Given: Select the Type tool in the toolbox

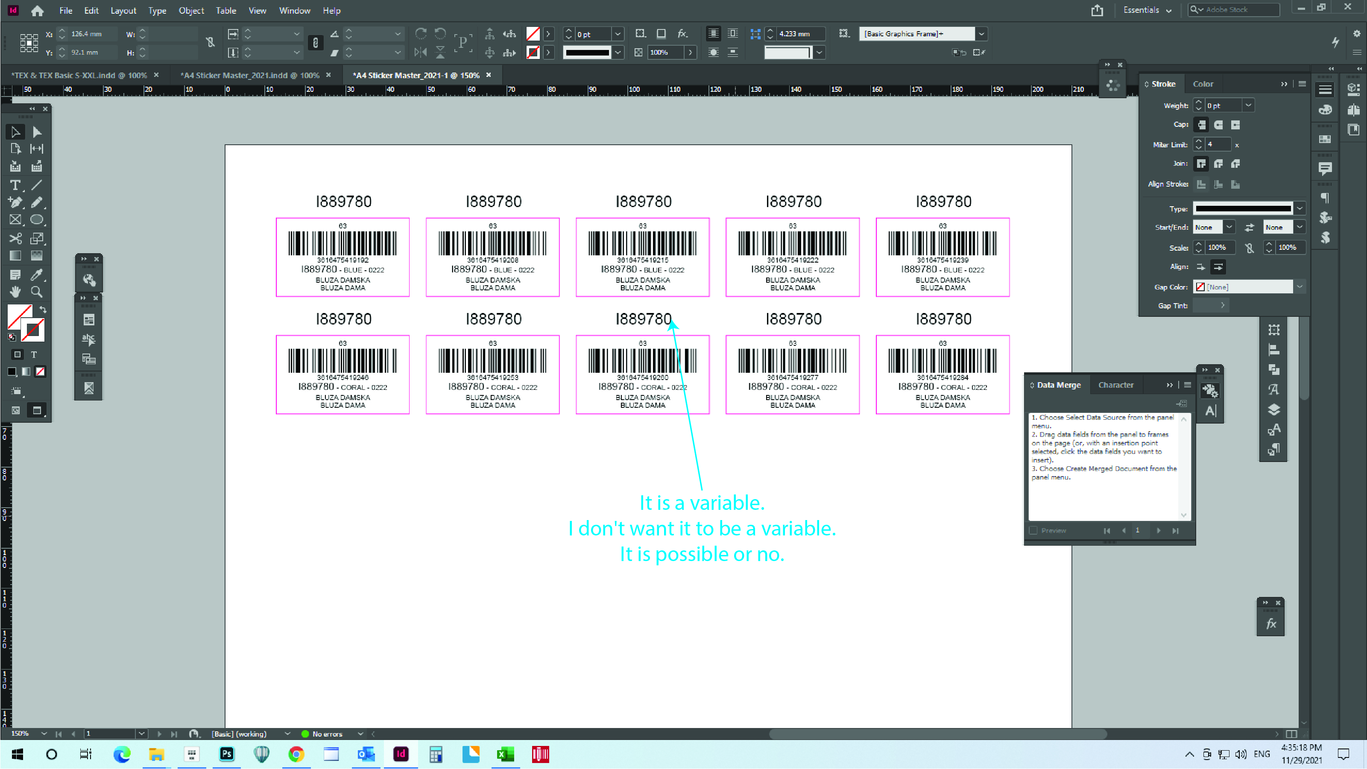Looking at the screenshot, I should click(15, 185).
